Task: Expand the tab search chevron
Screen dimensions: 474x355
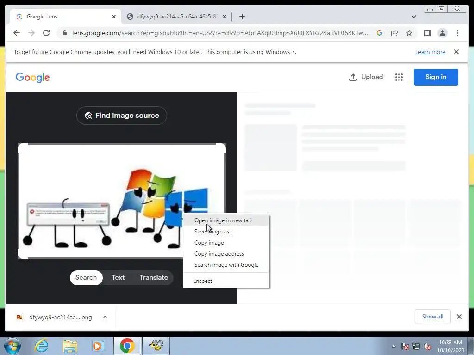Action: [x=414, y=17]
